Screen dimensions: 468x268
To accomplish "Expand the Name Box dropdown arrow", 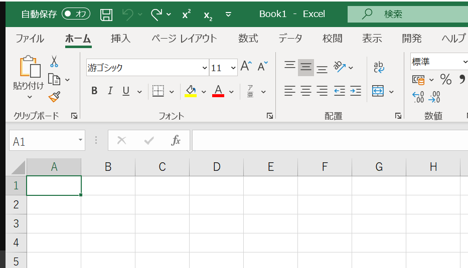I will 80,141.
